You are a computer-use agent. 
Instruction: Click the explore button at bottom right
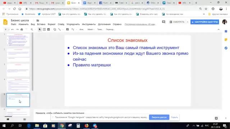(216, 118)
